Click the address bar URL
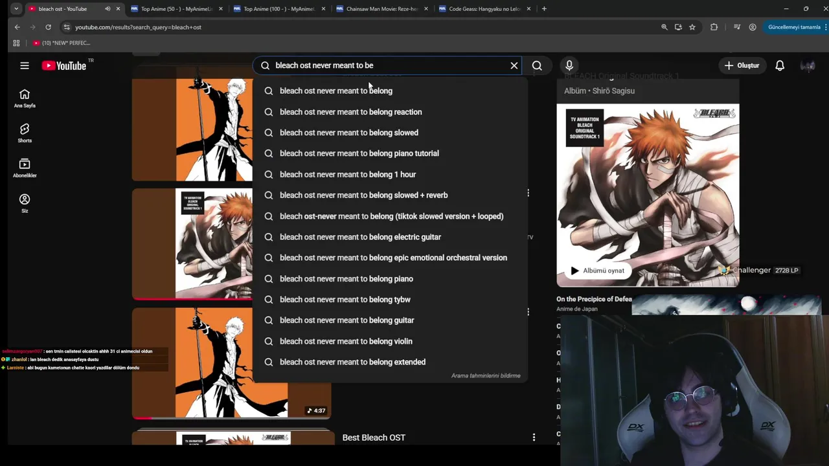 [138, 27]
